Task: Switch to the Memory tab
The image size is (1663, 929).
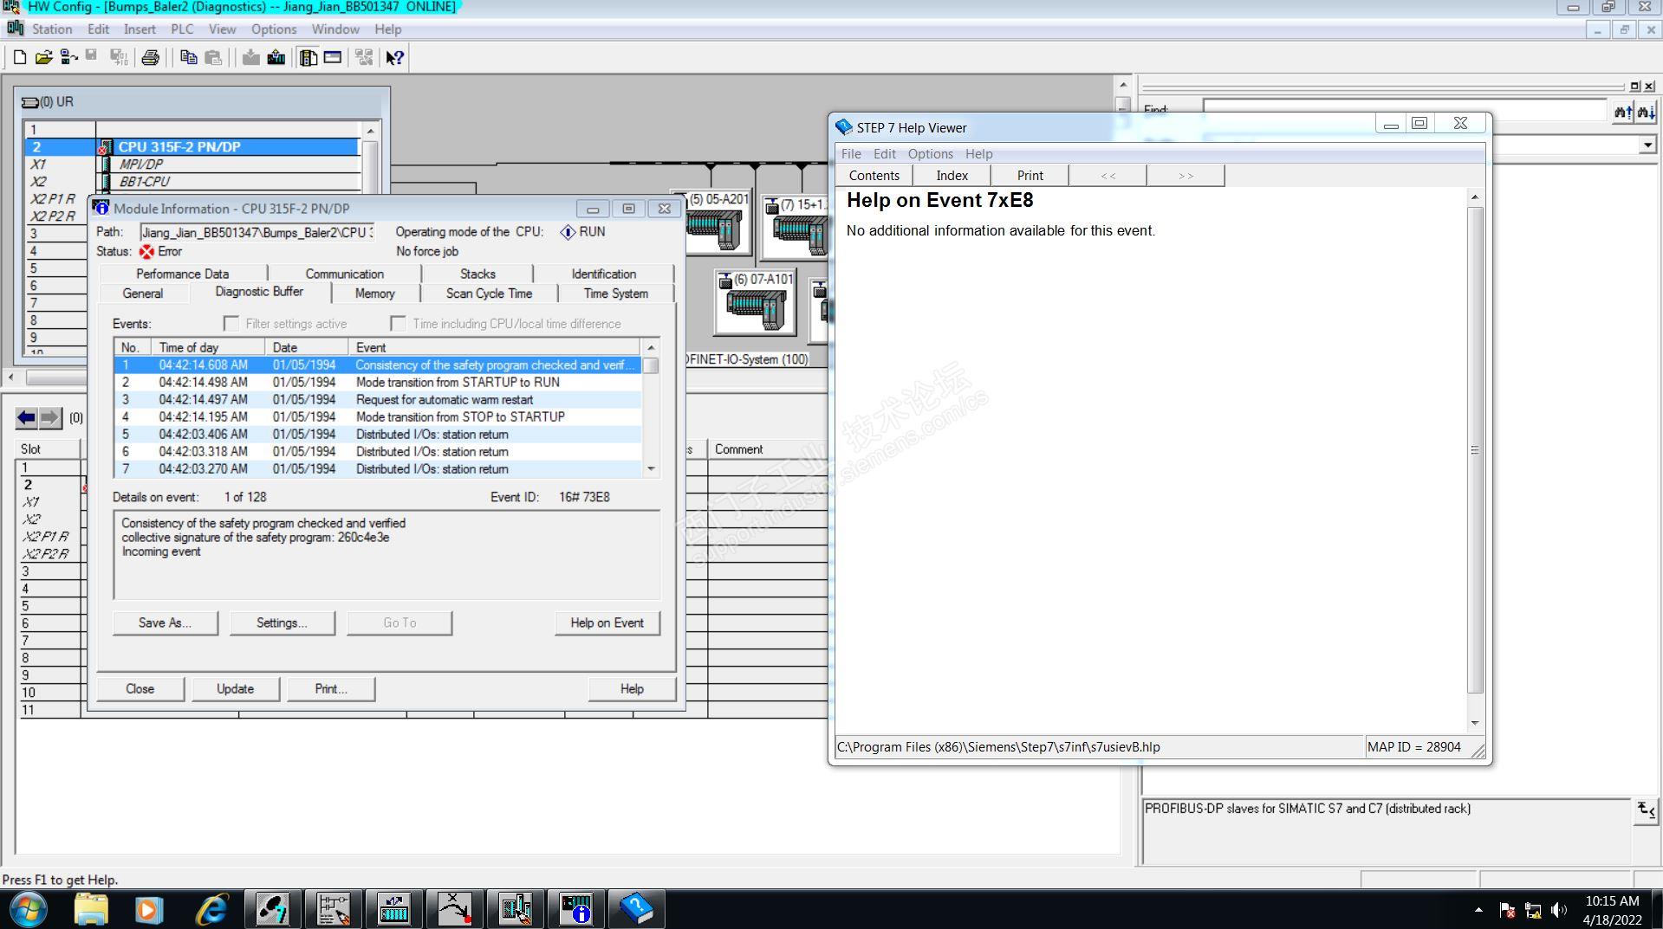Action: pyautogui.click(x=374, y=294)
